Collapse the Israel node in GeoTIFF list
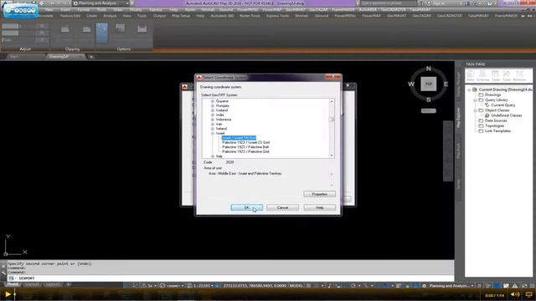 point(212,133)
